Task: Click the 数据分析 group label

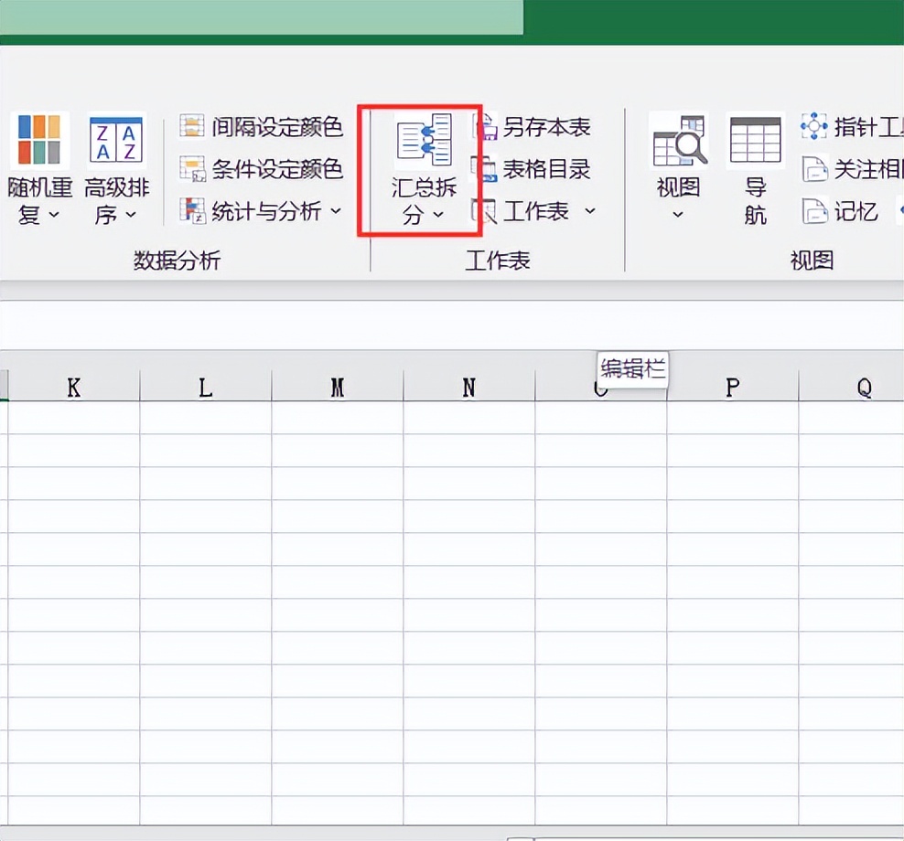Action: [x=177, y=261]
